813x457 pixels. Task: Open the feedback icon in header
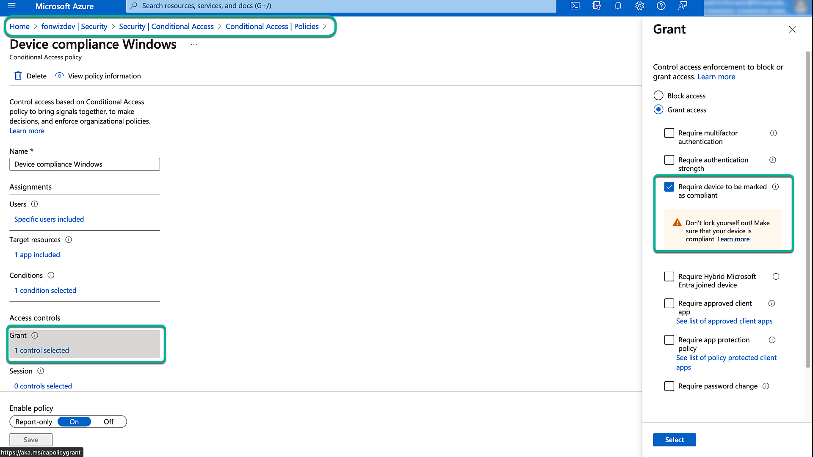683,6
